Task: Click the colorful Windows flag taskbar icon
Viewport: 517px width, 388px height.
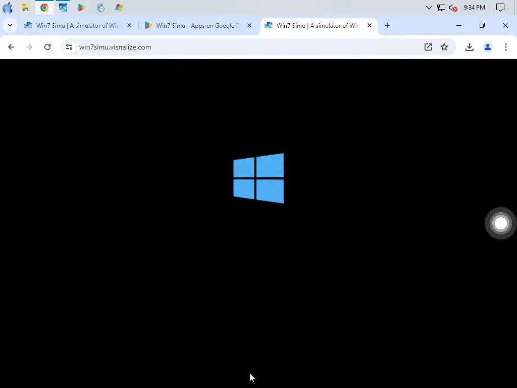Action: [x=119, y=8]
